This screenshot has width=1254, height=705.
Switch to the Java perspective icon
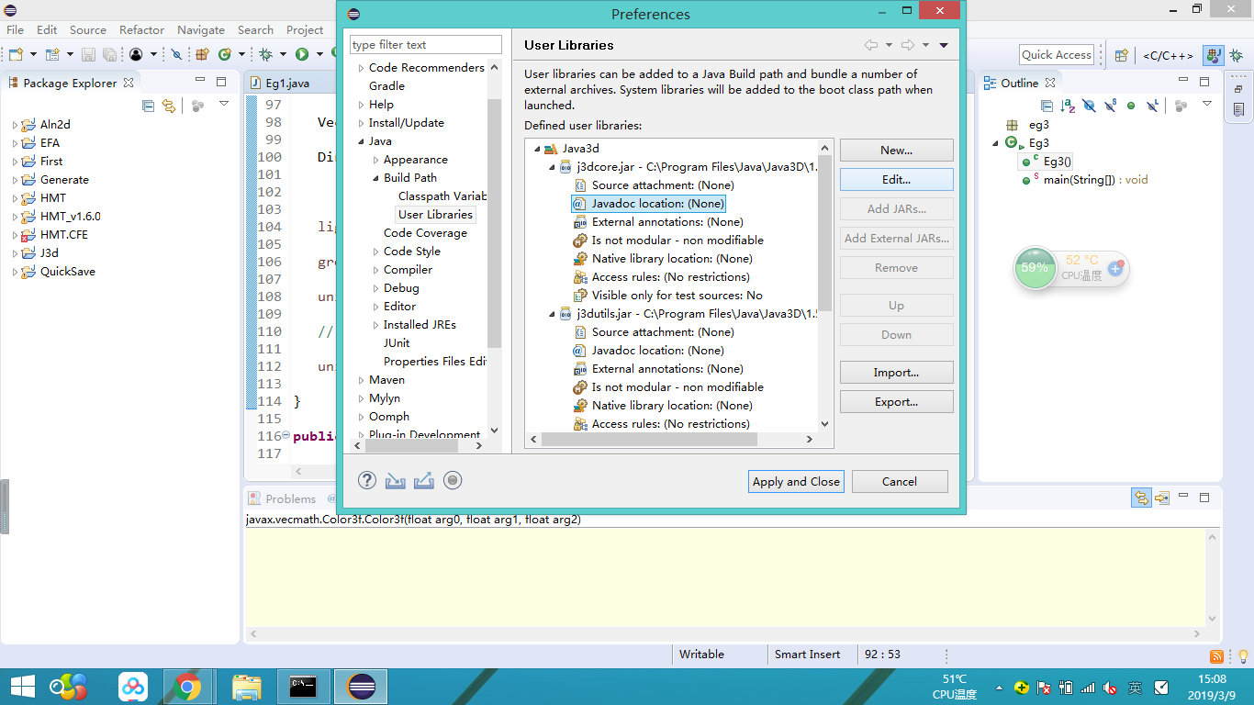pyautogui.click(x=1214, y=55)
